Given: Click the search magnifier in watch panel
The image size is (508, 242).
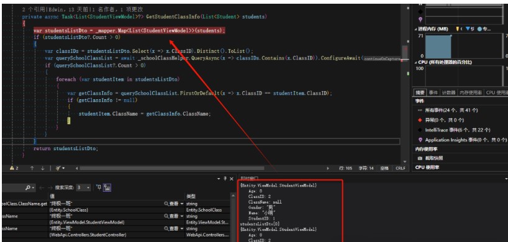Looking at the screenshot, I should pyautogui.click(x=28, y=187).
